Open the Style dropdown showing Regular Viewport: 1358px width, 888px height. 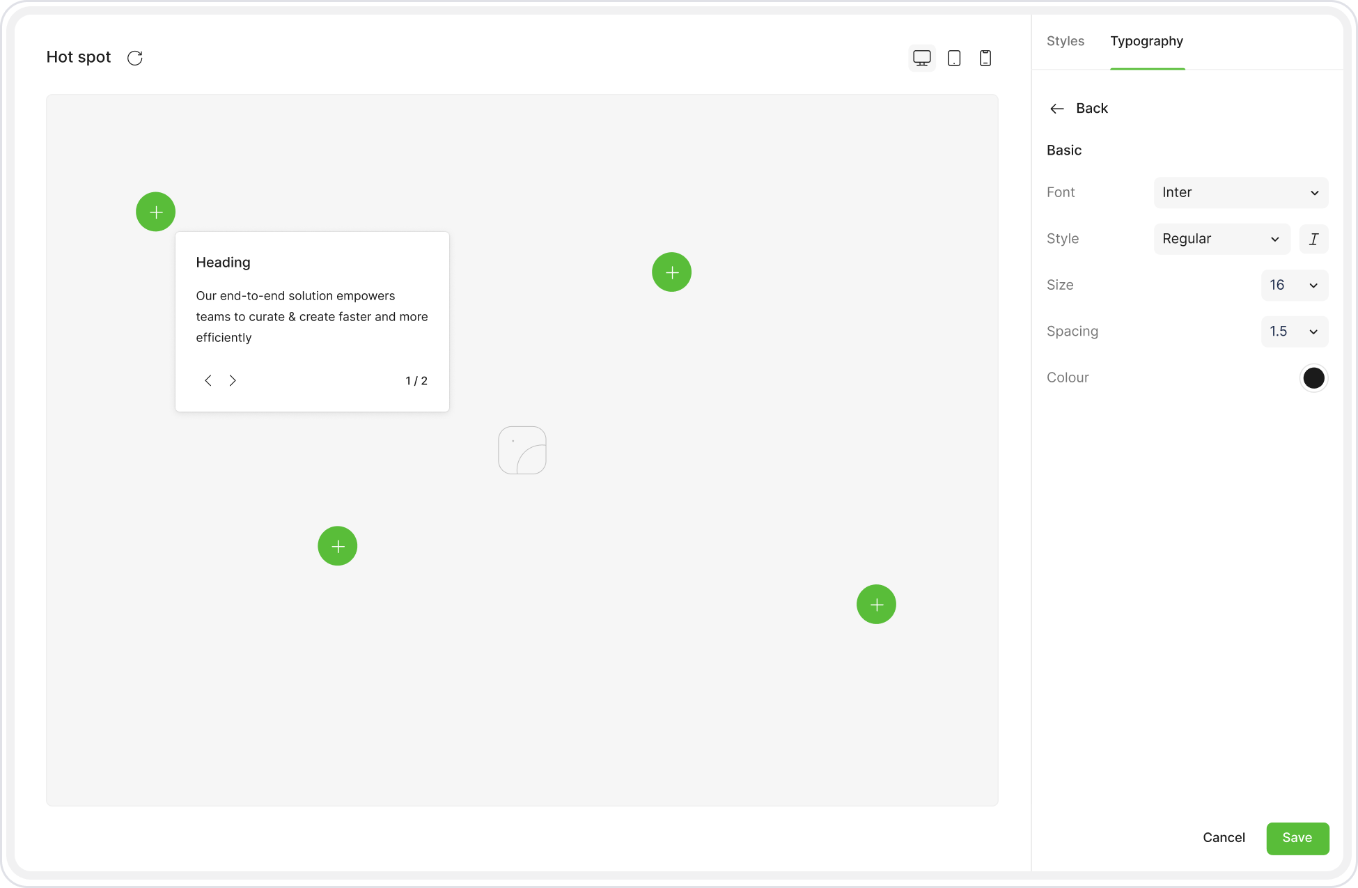coord(1221,239)
